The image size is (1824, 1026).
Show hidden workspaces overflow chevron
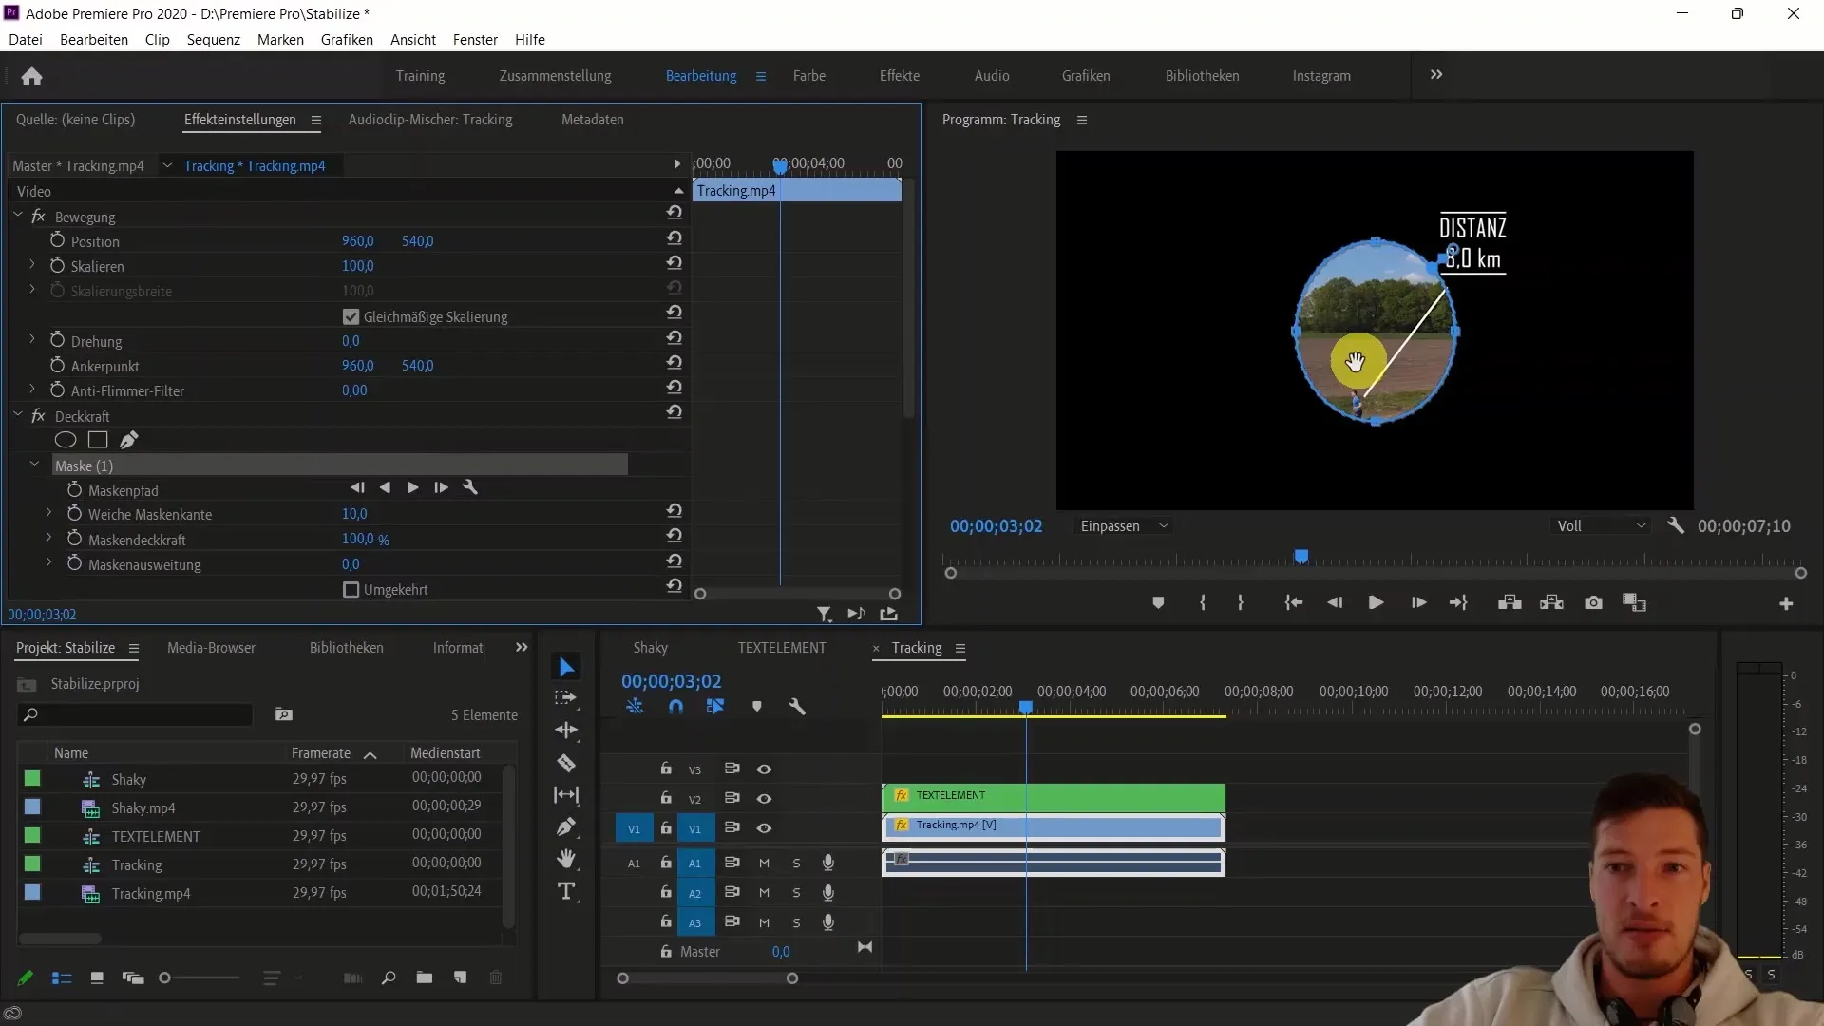tap(1436, 75)
